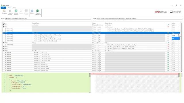
Task: Click the JSON line with "name": "fctForecast"
Action: [x=16, y=76]
